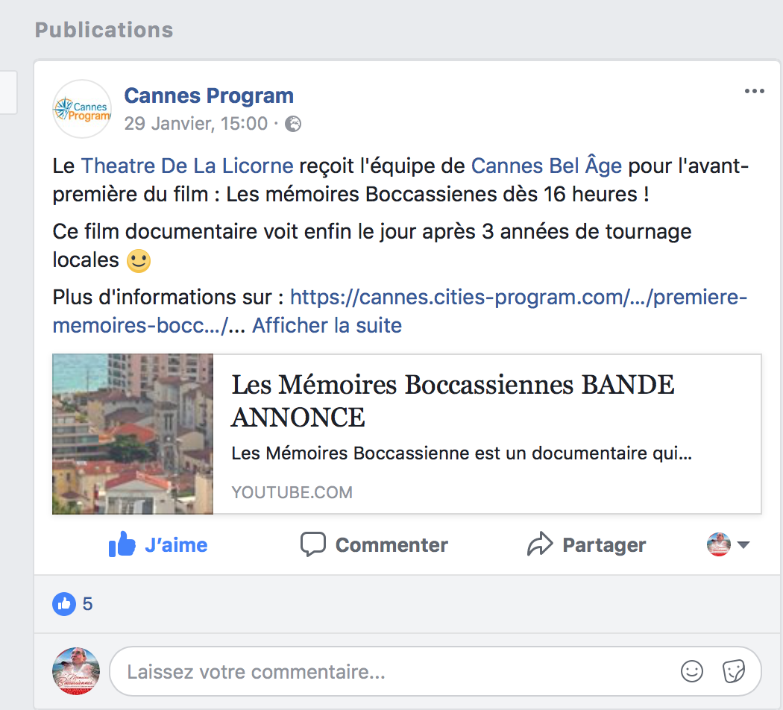
Task: Open the sticker picker in comment box
Action: [x=734, y=671]
